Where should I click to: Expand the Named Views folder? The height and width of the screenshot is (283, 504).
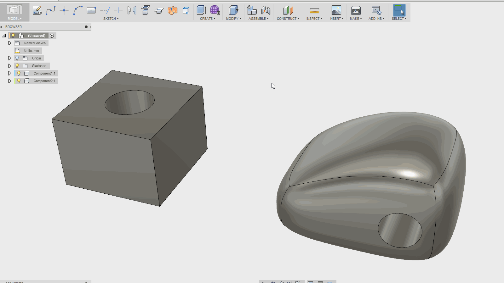9,43
